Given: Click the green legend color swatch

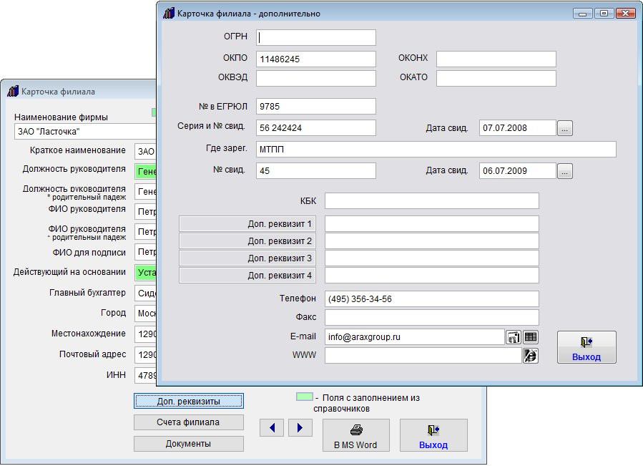Looking at the screenshot, I should pos(304,397).
